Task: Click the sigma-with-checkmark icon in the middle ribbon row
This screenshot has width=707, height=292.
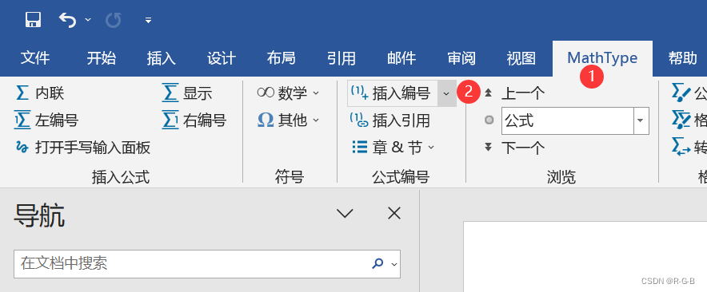Action: click(x=681, y=120)
